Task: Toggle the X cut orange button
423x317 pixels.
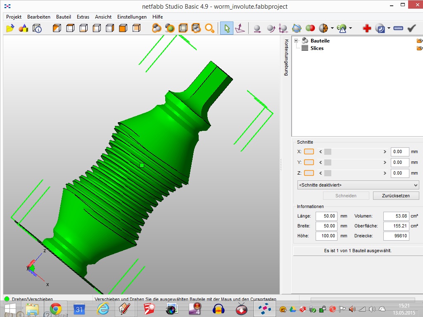Action: click(x=309, y=151)
